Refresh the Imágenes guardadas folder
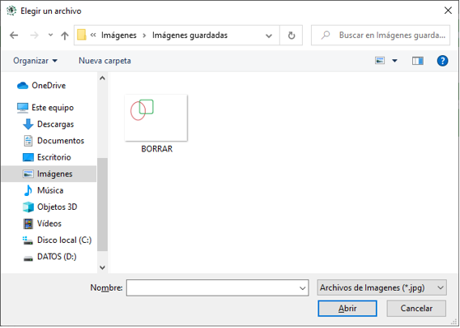This screenshot has width=460, height=328. point(292,36)
